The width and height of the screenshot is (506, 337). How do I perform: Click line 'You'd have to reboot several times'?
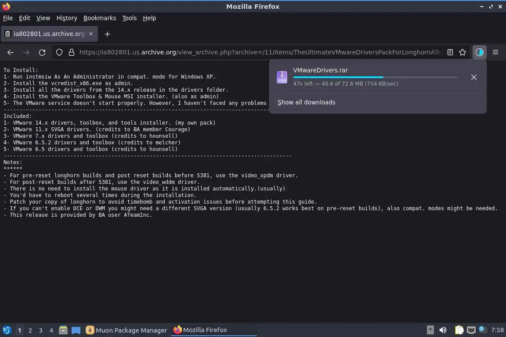point(100,195)
